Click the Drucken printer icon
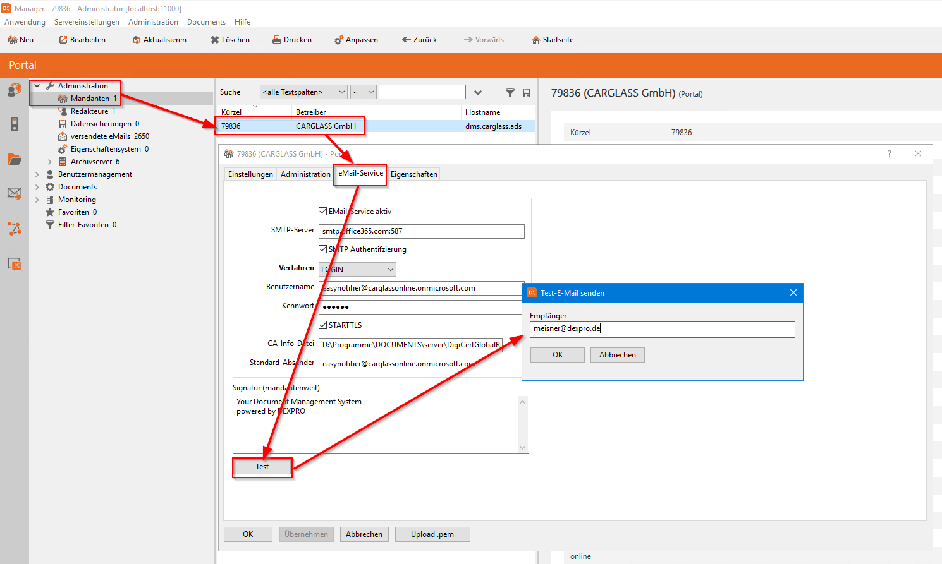Viewport: 942px width, 564px height. pos(277,40)
